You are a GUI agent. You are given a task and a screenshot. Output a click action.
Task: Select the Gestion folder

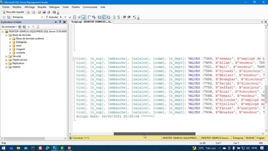16,67
